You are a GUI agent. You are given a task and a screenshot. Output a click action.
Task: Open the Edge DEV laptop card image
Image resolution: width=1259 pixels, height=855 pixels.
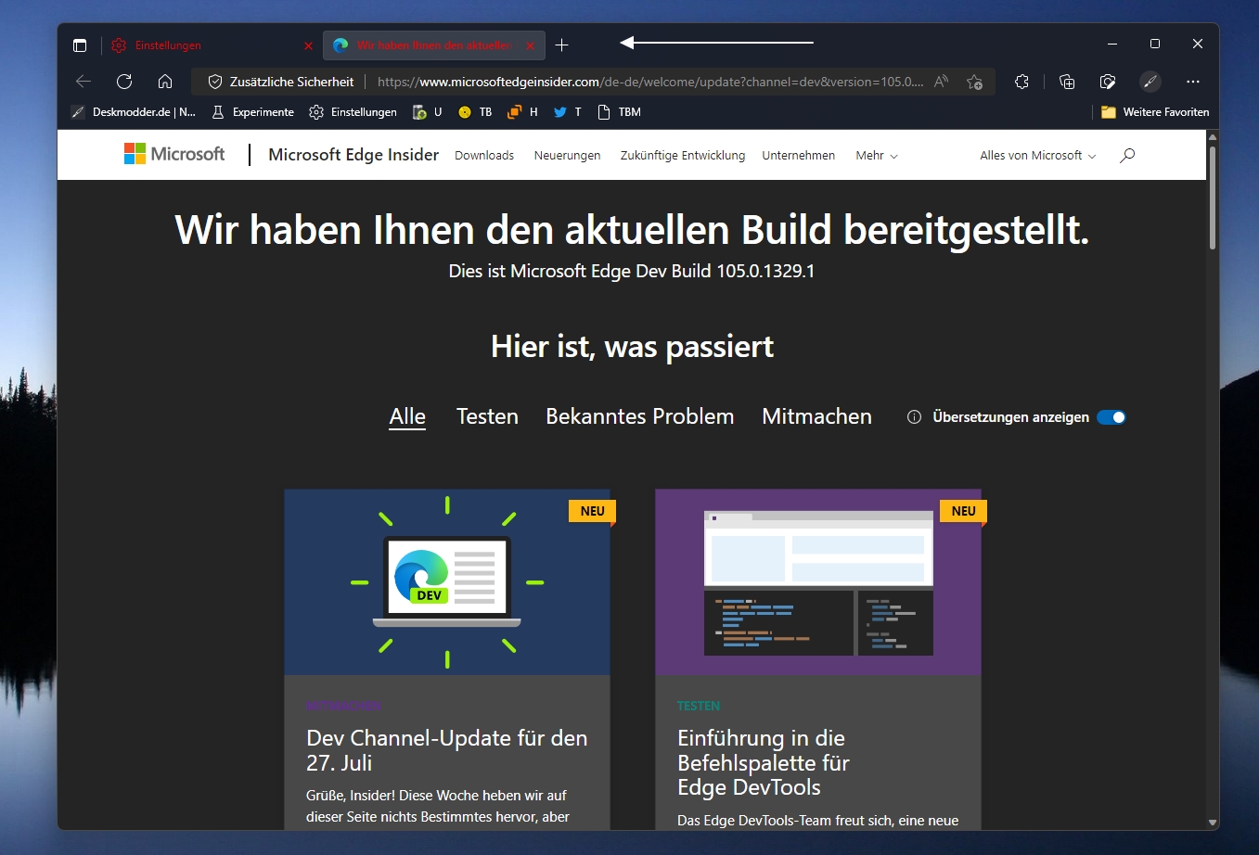(447, 582)
